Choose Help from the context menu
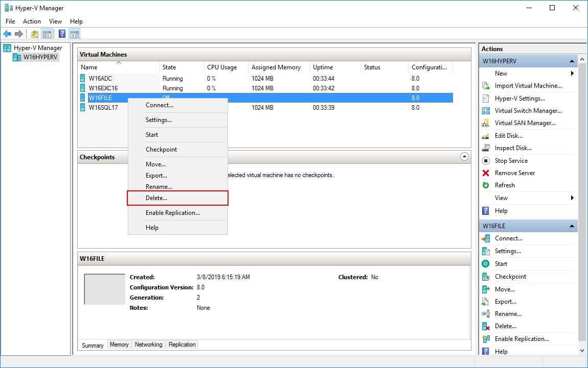This screenshot has height=368, width=588. tap(178, 228)
